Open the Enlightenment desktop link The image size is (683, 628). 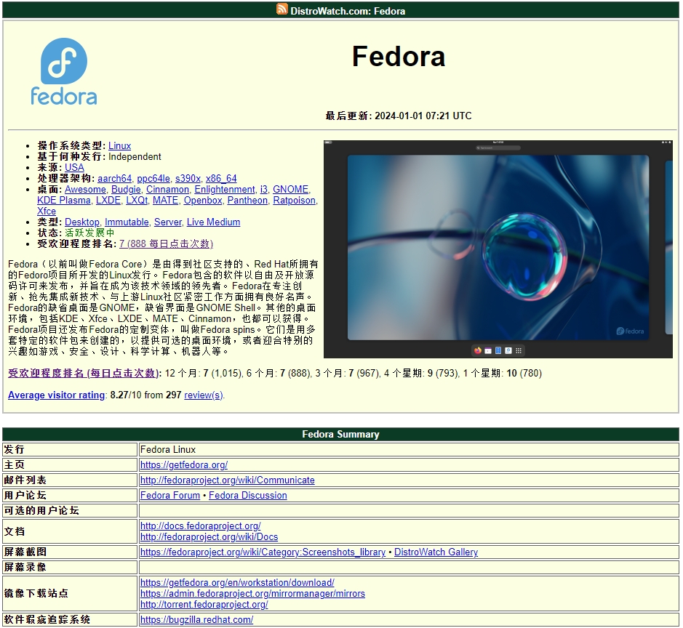(x=225, y=189)
